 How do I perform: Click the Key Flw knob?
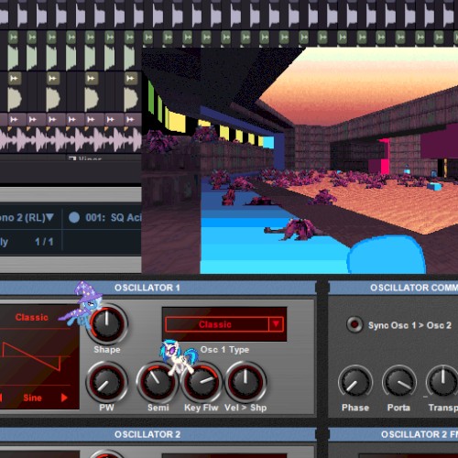(x=202, y=382)
